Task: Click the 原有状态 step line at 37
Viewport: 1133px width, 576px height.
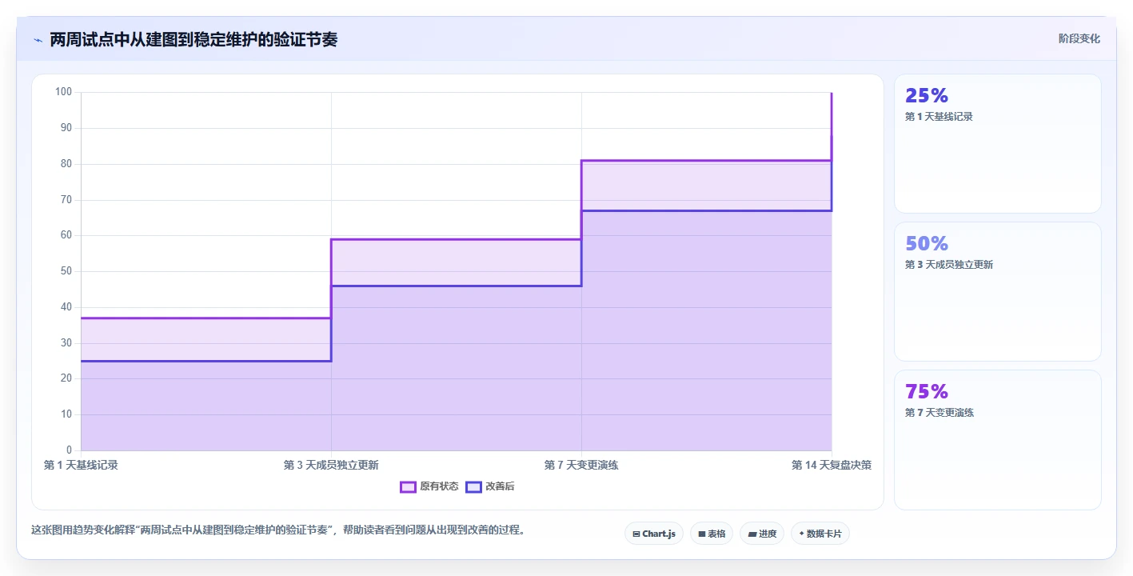Action: (x=205, y=318)
